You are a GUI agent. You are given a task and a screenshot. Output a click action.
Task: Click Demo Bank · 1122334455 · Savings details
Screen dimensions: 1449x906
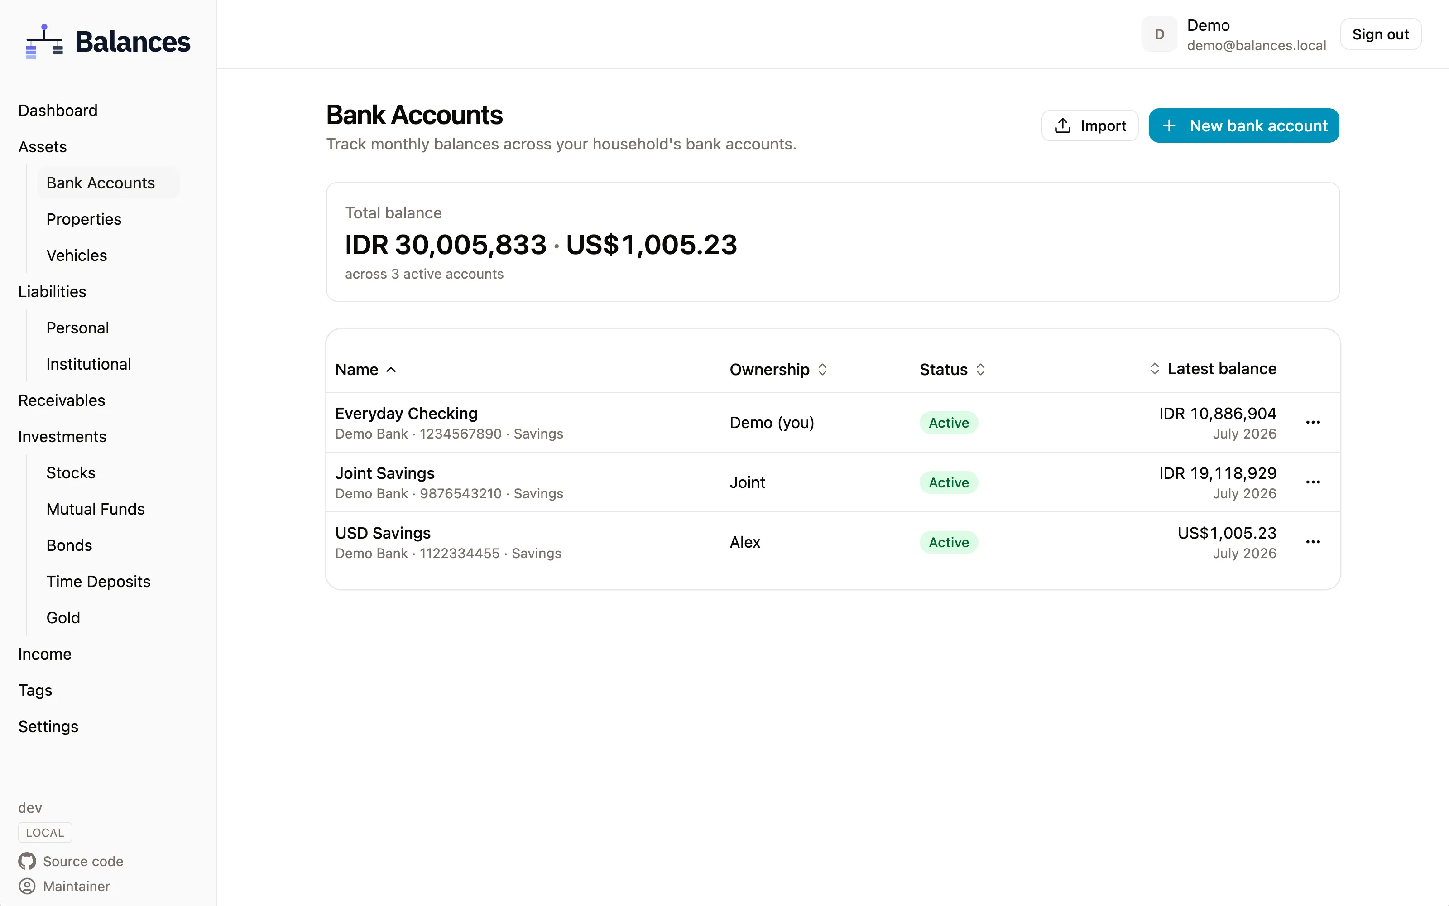coord(448,554)
